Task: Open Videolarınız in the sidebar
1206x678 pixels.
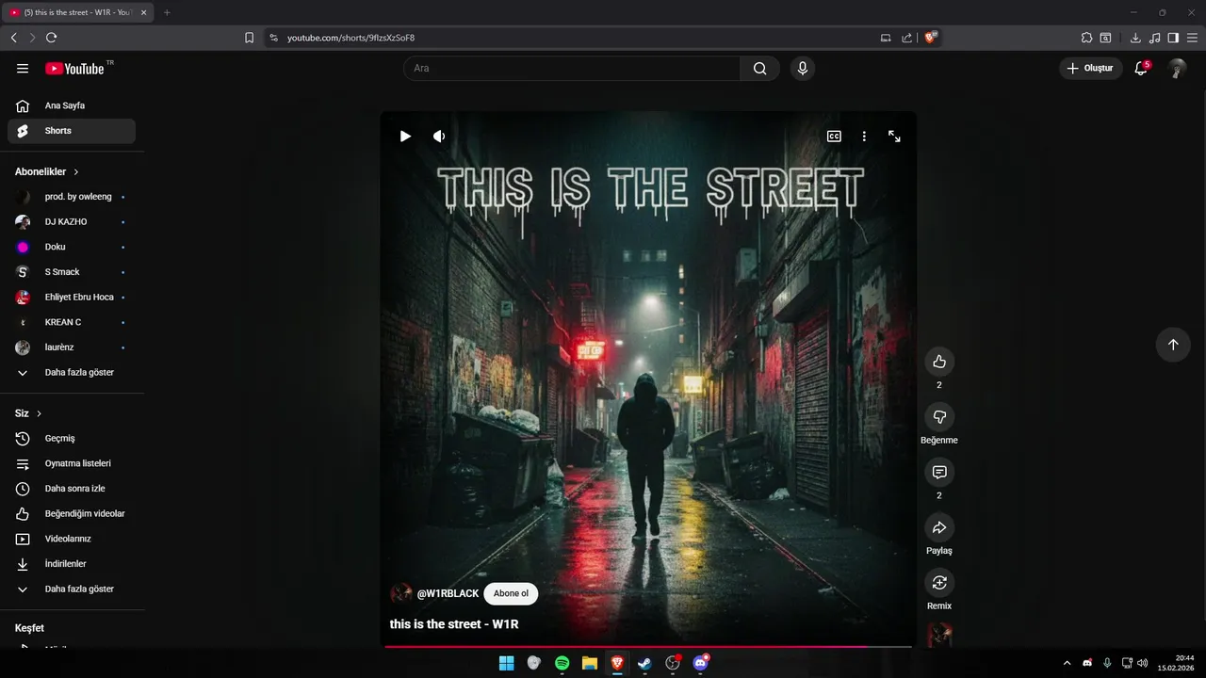Action: pos(72,539)
